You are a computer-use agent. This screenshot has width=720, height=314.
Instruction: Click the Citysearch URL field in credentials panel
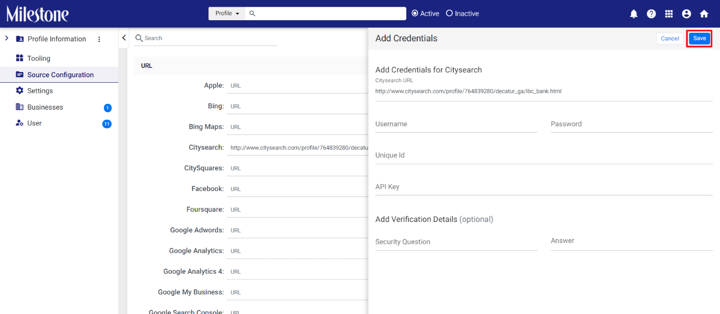point(544,91)
